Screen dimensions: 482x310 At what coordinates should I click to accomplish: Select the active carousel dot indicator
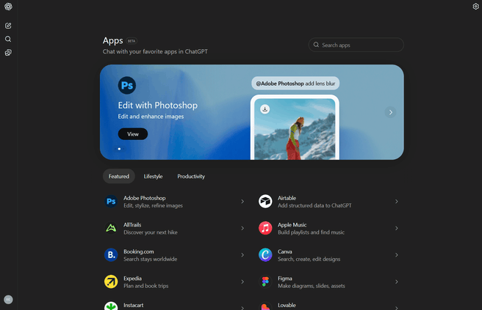coord(119,149)
